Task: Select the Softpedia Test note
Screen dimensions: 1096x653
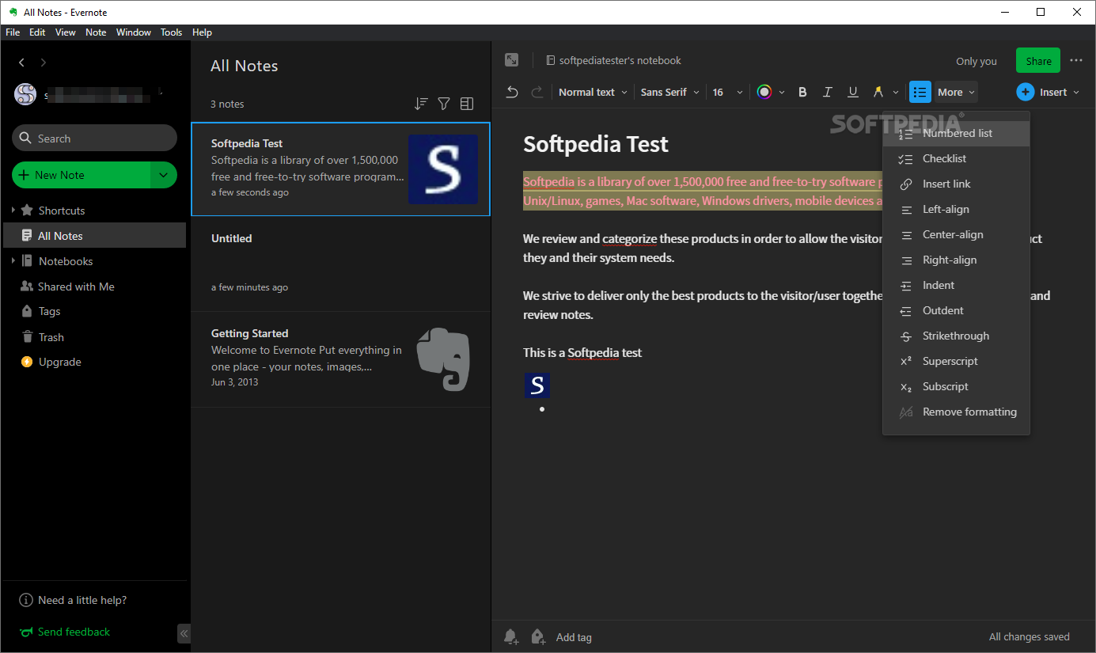Action: [x=341, y=169]
